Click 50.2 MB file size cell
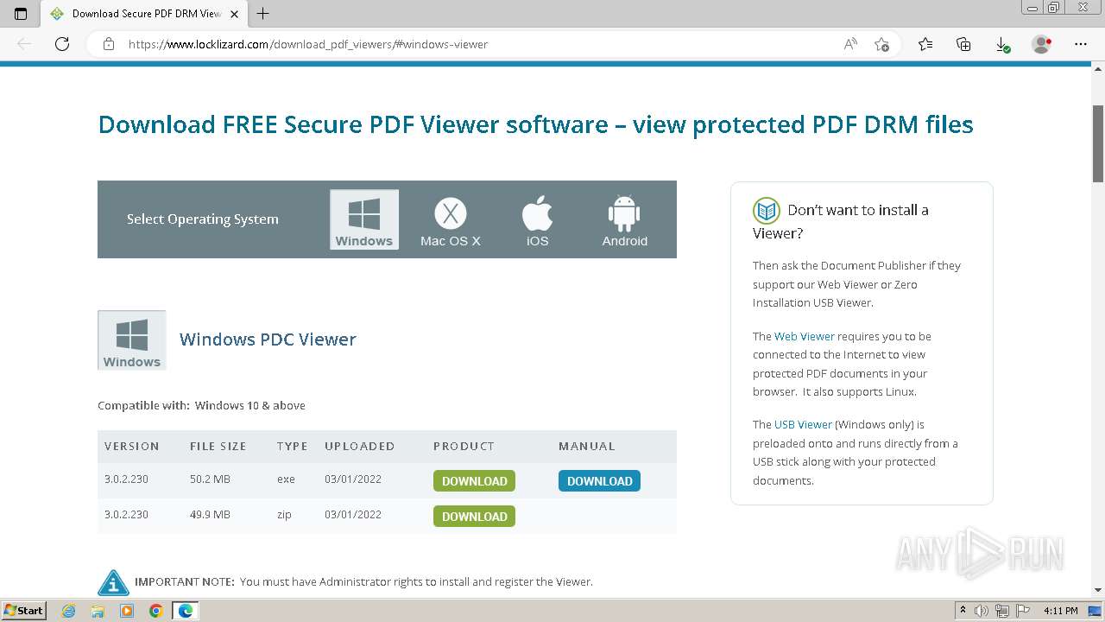Viewport: 1105px width, 622px height. click(x=210, y=479)
